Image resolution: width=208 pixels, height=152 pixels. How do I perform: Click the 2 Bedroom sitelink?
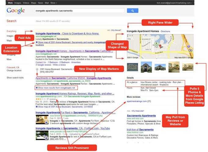tap(64, 62)
